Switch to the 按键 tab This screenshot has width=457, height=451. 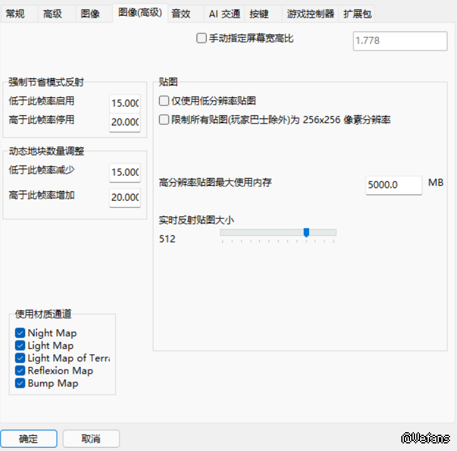(259, 14)
